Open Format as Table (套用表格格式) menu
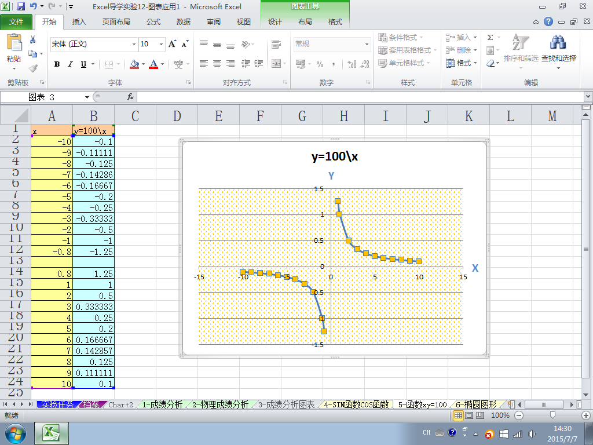Image resolution: width=593 pixels, height=445 pixels. tap(407, 50)
